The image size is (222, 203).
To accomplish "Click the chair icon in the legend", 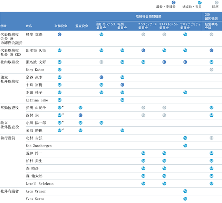I will pos(173,2).
